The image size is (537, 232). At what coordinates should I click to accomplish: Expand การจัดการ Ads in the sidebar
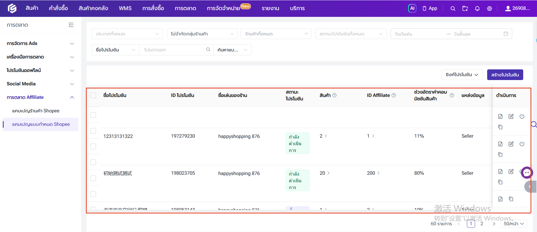click(x=40, y=44)
